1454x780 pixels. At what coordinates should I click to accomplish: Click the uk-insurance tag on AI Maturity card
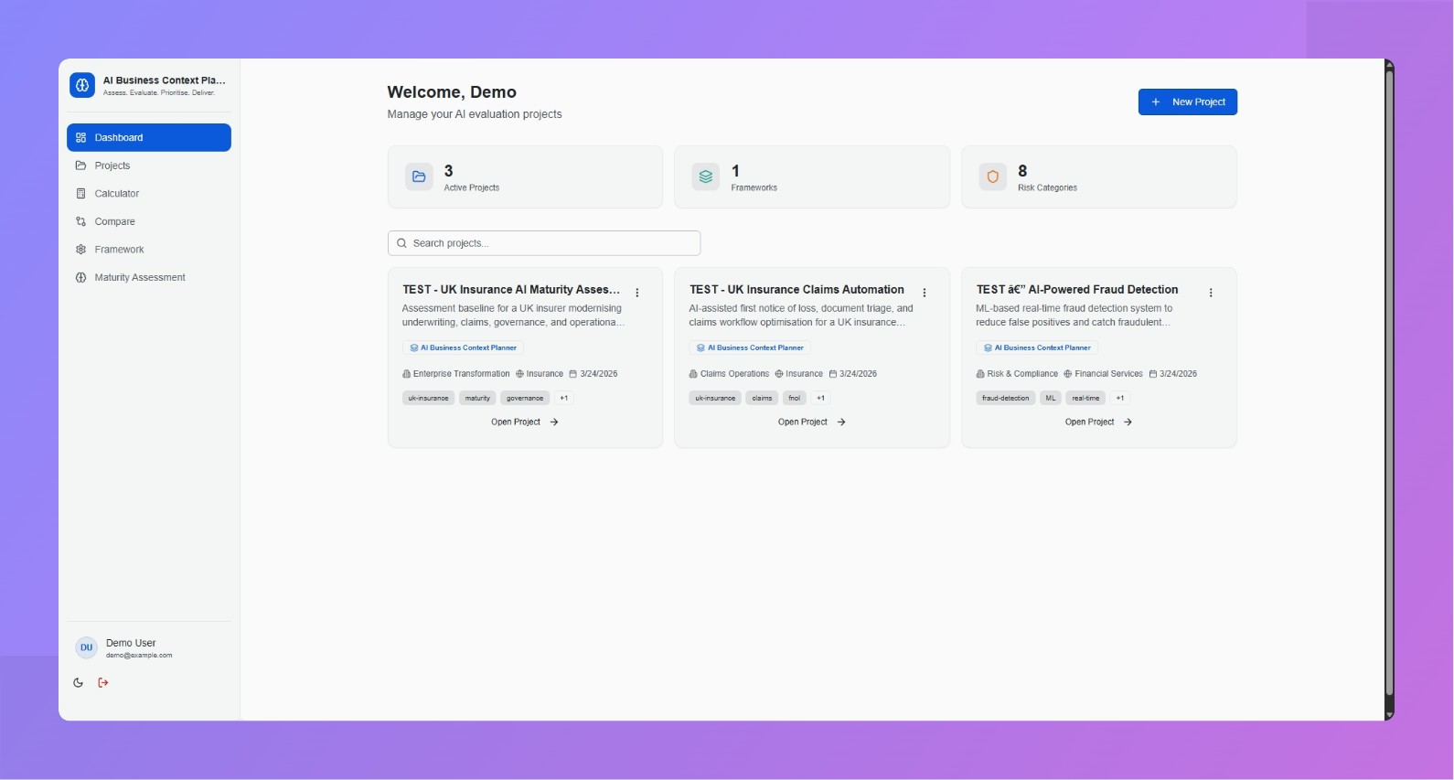(x=428, y=398)
